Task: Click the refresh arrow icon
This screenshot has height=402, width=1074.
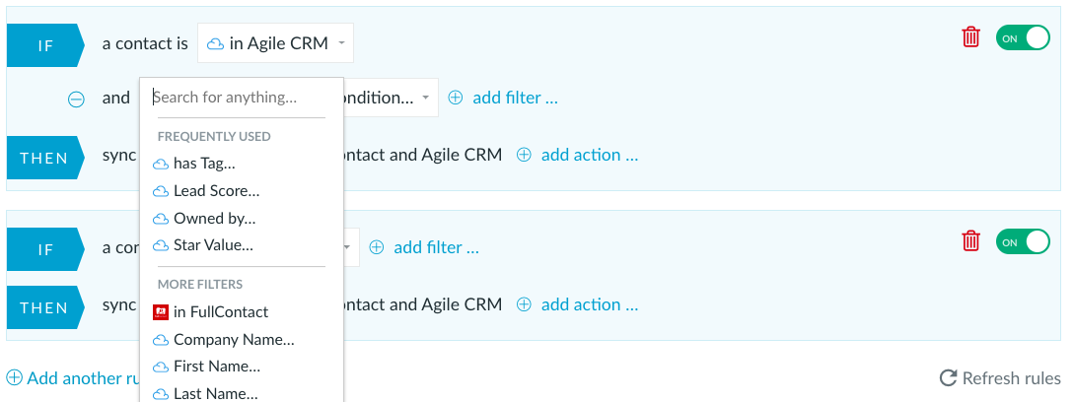Action: point(948,378)
